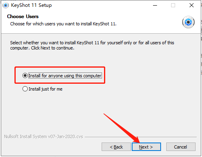Click the KeyShot icon in the title bar
This screenshot has width=202, height=157.
tap(6, 5)
